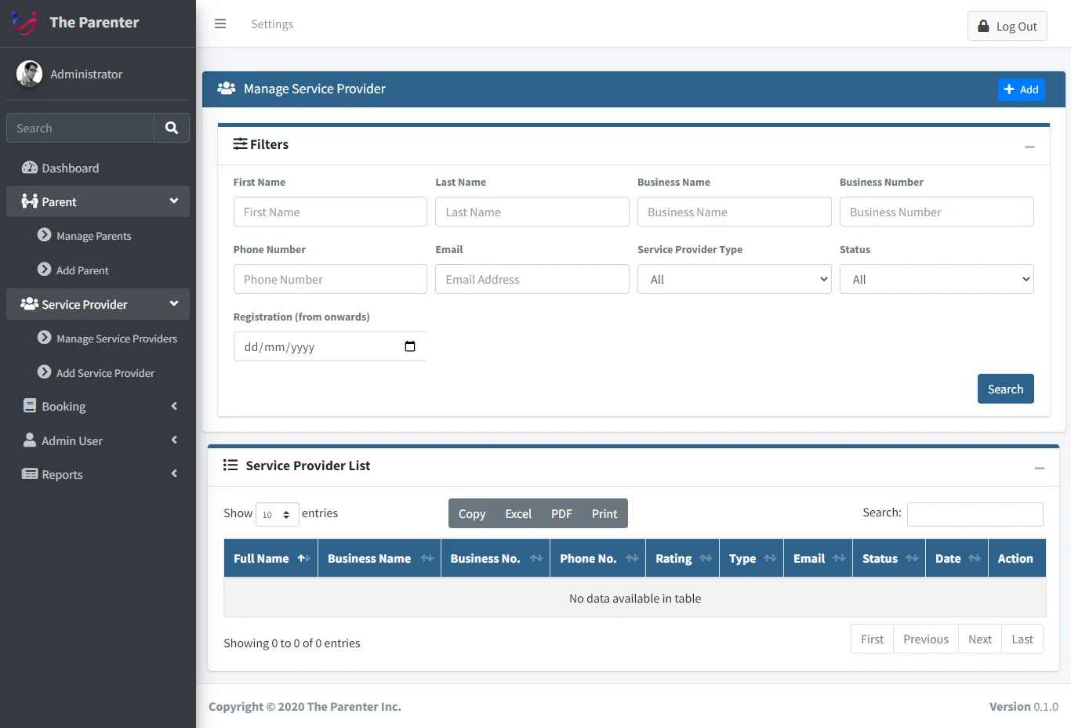Screen dimensions: 1071x728
Task: Click into the Business Name input field
Action: point(734,212)
